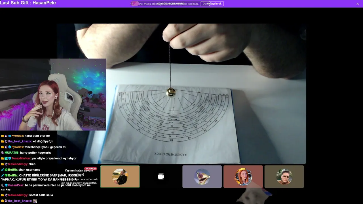Click the camera icon in the video-off tile
363x204 pixels.
[x=161, y=177]
